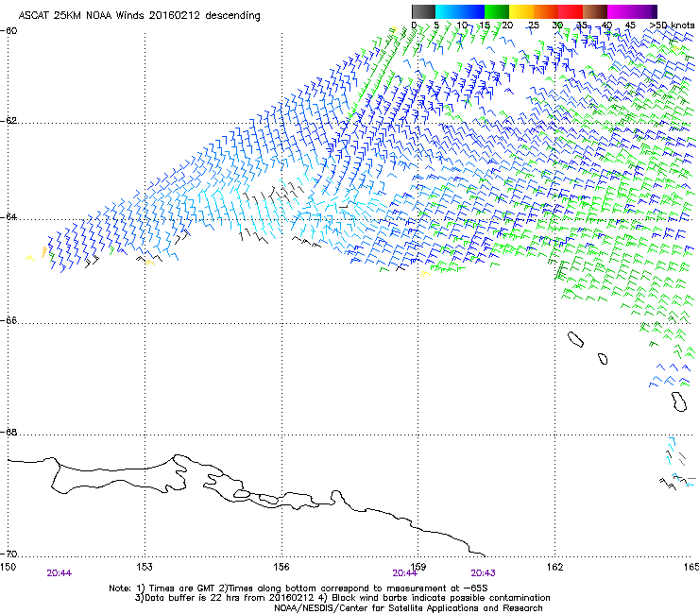Click the '159' longitude label
The height and width of the screenshot is (614, 699).
[418, 567]
